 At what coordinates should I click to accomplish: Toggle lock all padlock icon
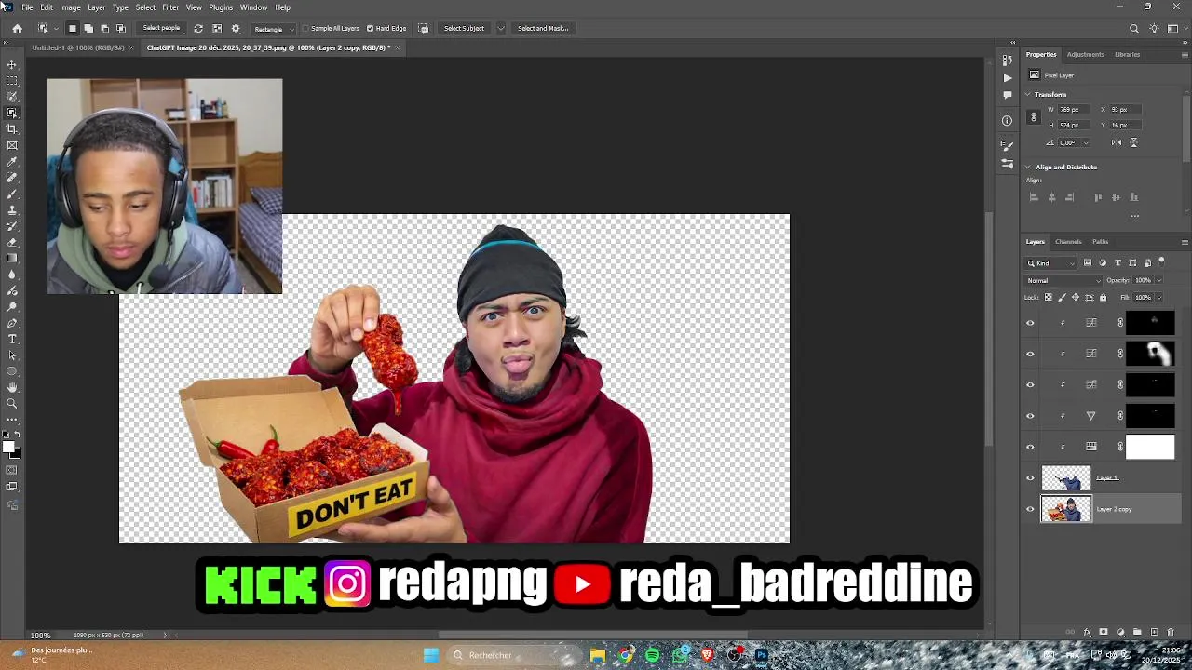pos(1103,297)
